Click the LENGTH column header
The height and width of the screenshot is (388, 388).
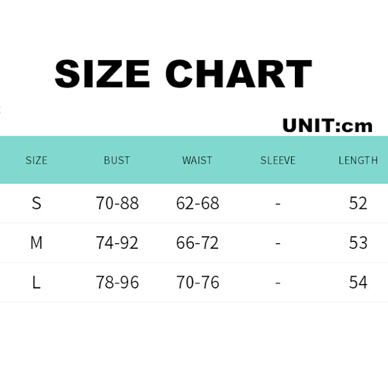(x=358, y=160)
